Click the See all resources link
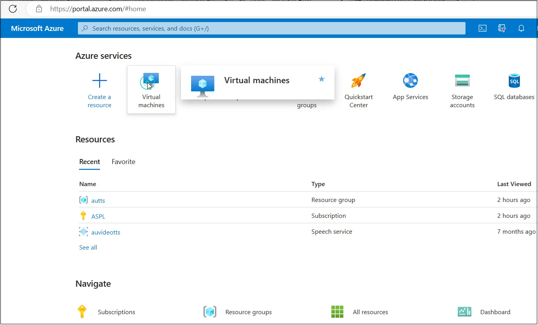Image resolution: width=538 pixels, height=325 pixels. (x=88, y=247)
